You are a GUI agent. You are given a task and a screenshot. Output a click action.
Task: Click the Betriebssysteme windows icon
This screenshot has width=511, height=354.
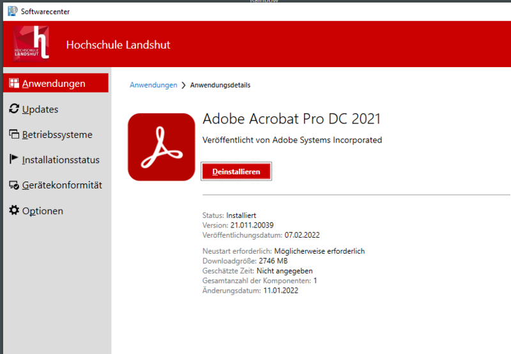(14, 135)
